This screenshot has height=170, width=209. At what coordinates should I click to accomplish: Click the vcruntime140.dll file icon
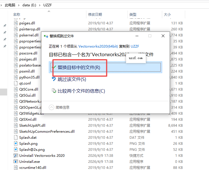pyautogui.click(x=16, y=167)
